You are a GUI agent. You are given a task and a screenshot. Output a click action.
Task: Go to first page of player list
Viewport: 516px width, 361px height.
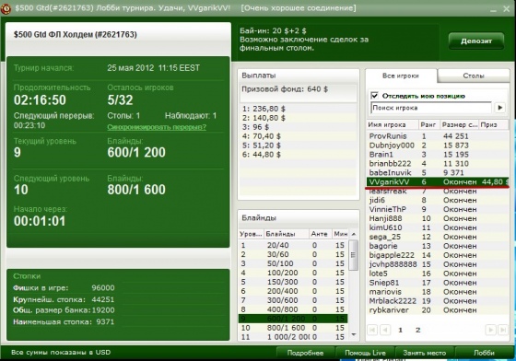coord(372,330)
